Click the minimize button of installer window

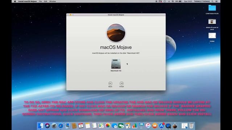(70, 15)
